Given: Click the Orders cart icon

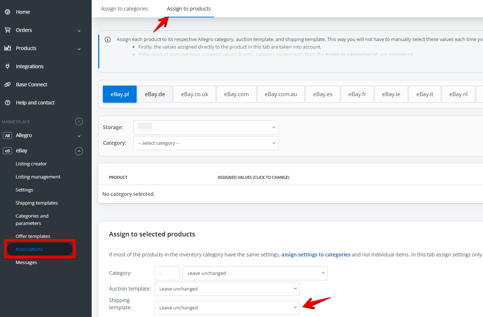Looking at the screenshot, I should click(7, 30).
